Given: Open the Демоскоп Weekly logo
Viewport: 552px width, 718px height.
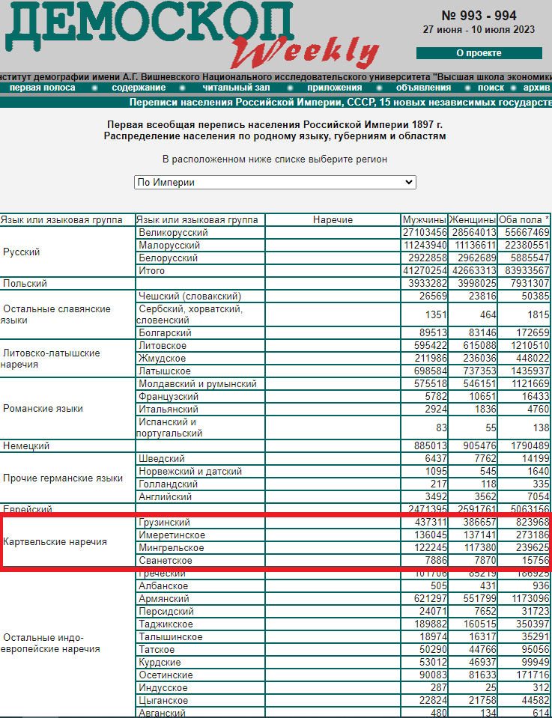Looking at the screenshot, I should coord(192,34).
